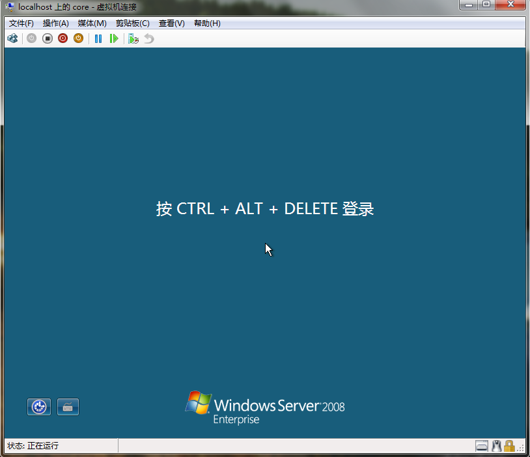Click the Revert undo arrow icon
The width and height of the screenshot is (530, 457).
point(149,38)
